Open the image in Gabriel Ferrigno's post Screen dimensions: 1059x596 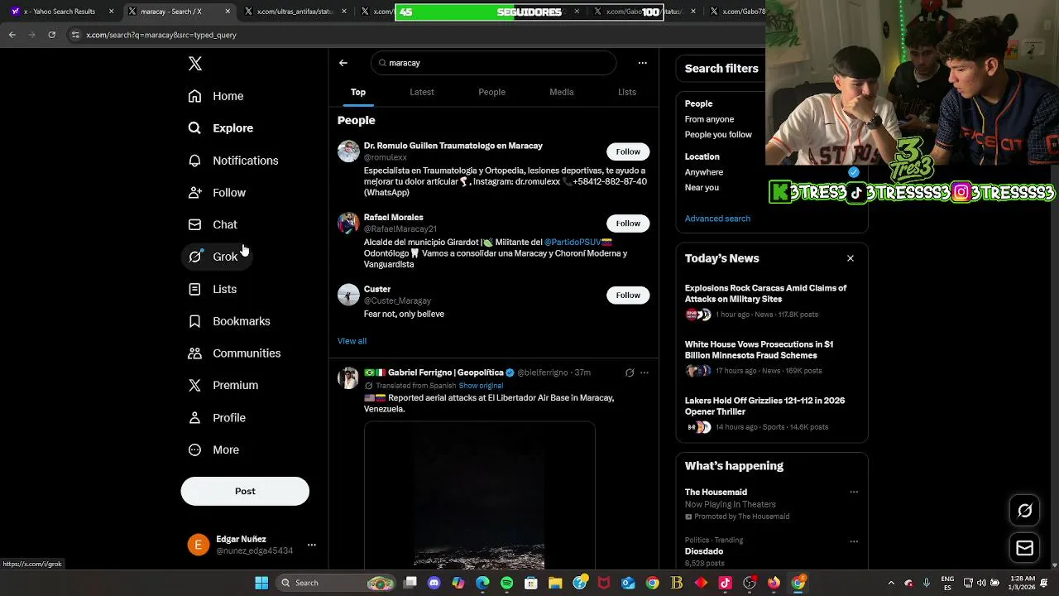[480, 496]
